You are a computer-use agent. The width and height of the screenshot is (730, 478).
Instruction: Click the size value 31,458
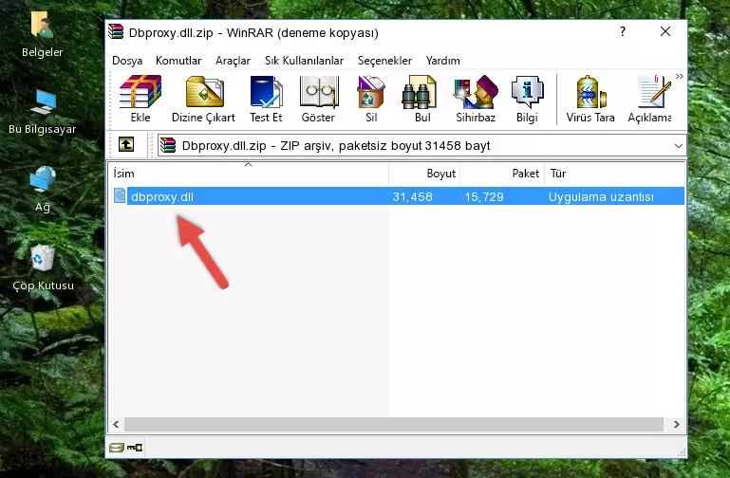[412, 196]
